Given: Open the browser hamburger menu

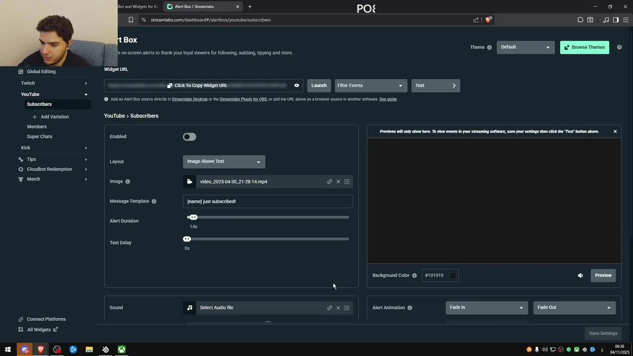Looking at the screenshot, I should [626, 20].
